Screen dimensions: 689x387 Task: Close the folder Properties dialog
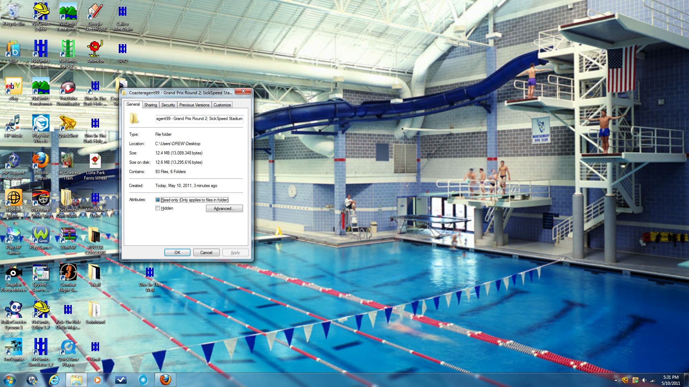(243, 91)
